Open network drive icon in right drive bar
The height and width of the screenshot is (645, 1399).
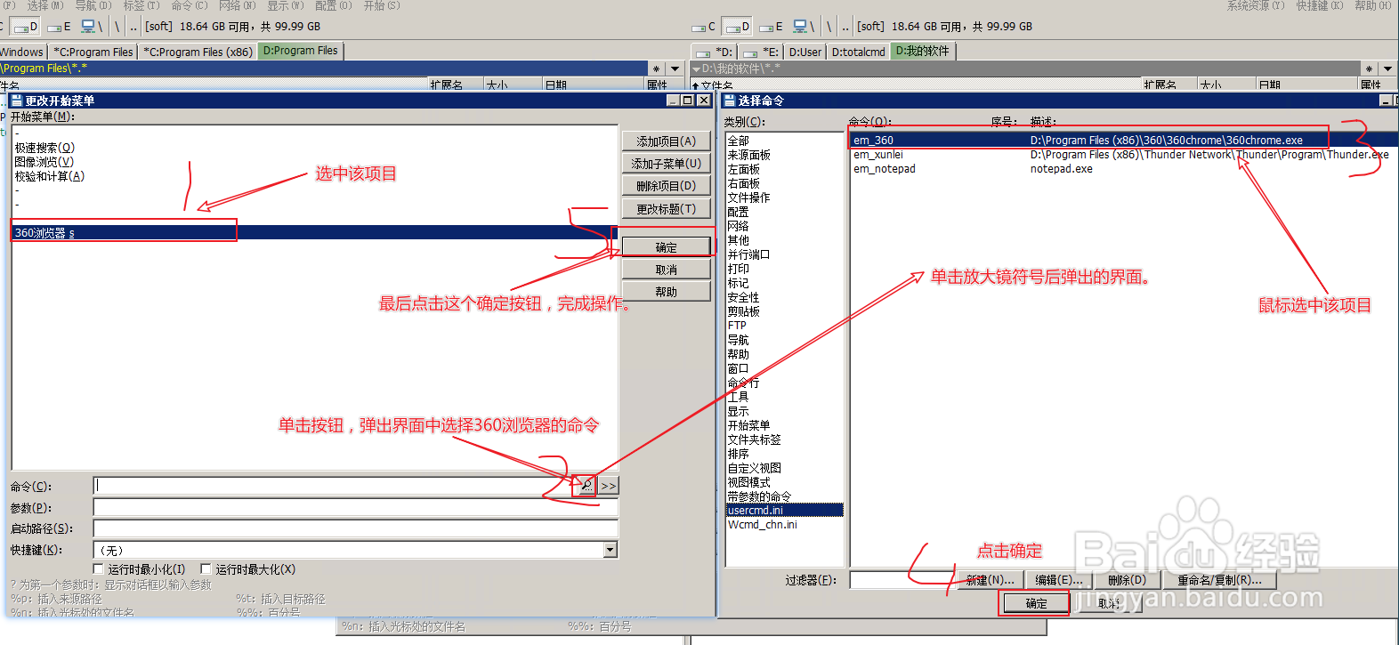tap(804, 27)
